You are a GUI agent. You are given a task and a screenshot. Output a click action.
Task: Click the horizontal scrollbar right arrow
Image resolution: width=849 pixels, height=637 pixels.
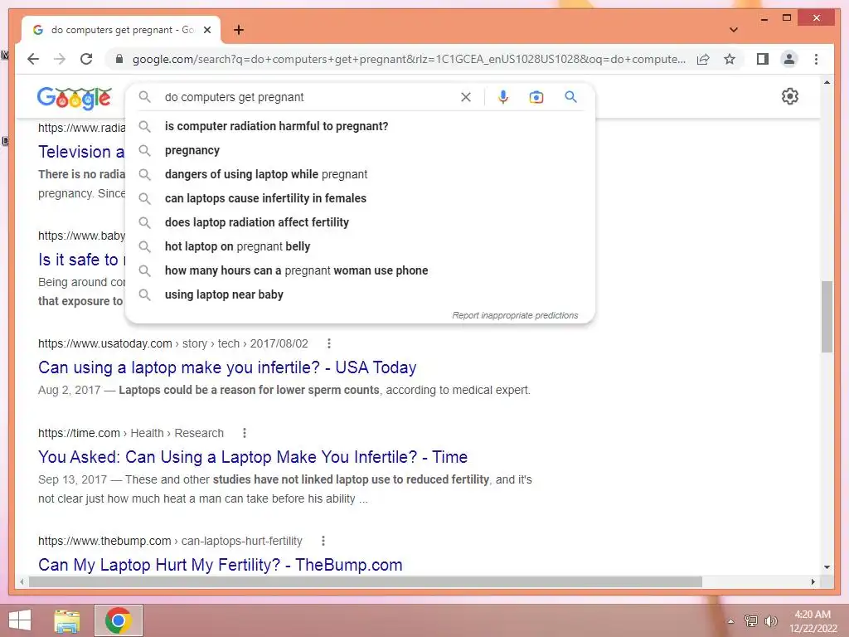pos(813,581)
